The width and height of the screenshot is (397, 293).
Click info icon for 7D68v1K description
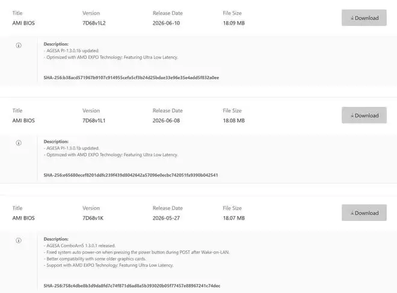pyautogui.click(x=19, y=240)
